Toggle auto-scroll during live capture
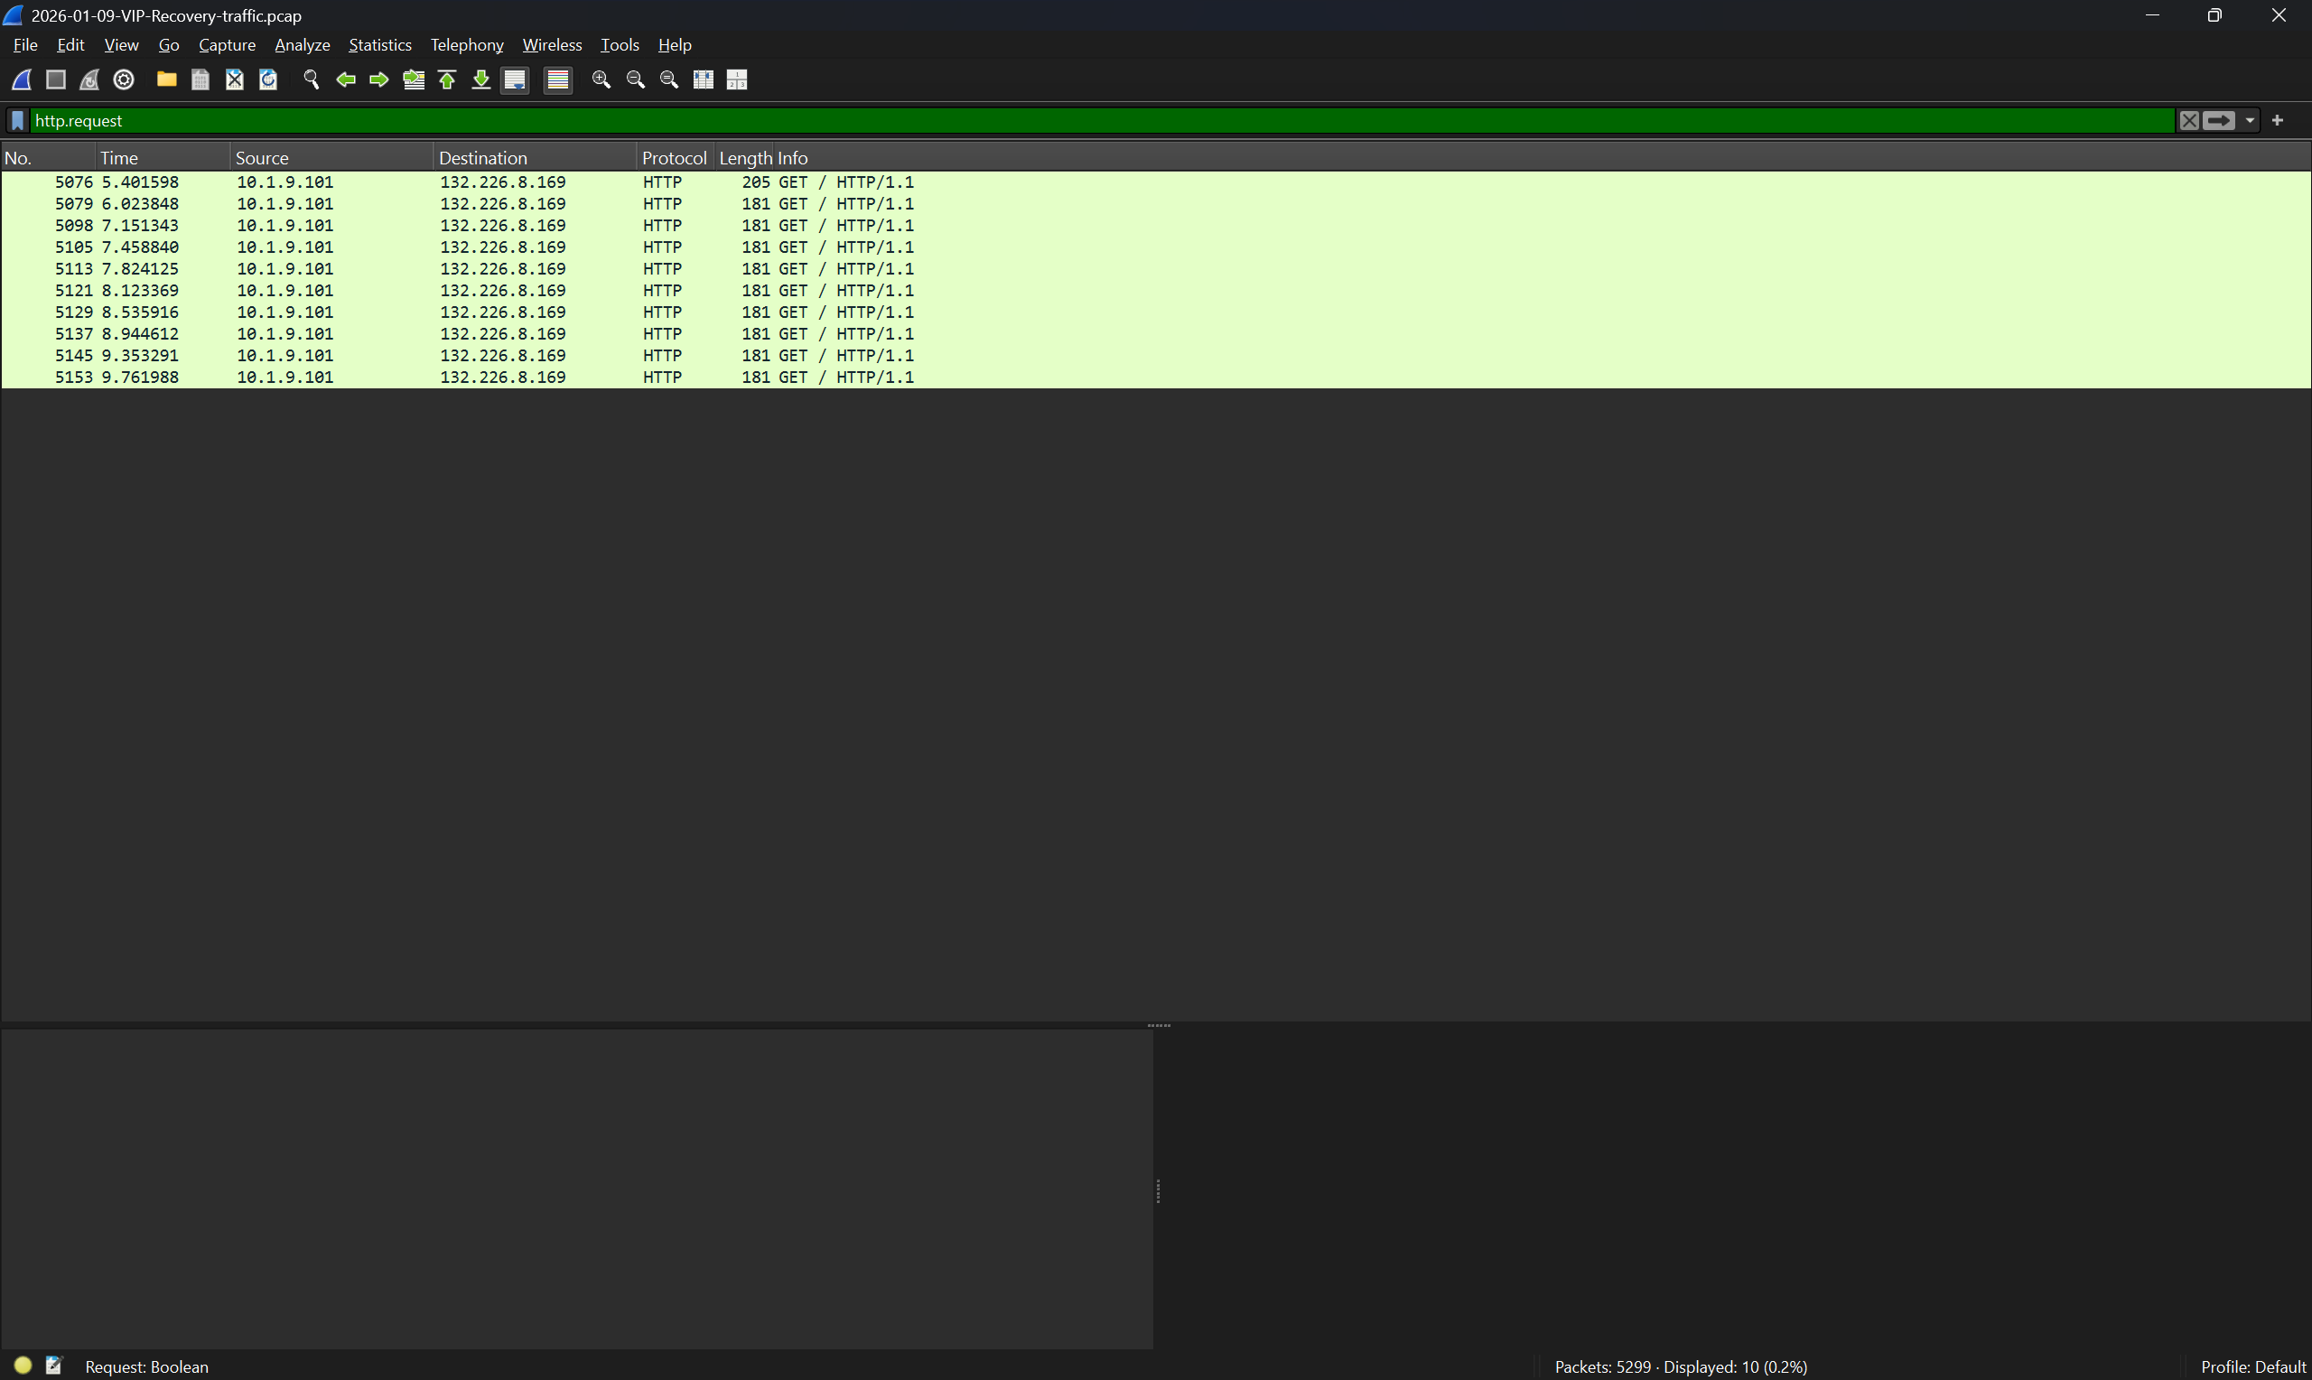This screenshot has width=2312, height=1380. [x=515, y=80]
